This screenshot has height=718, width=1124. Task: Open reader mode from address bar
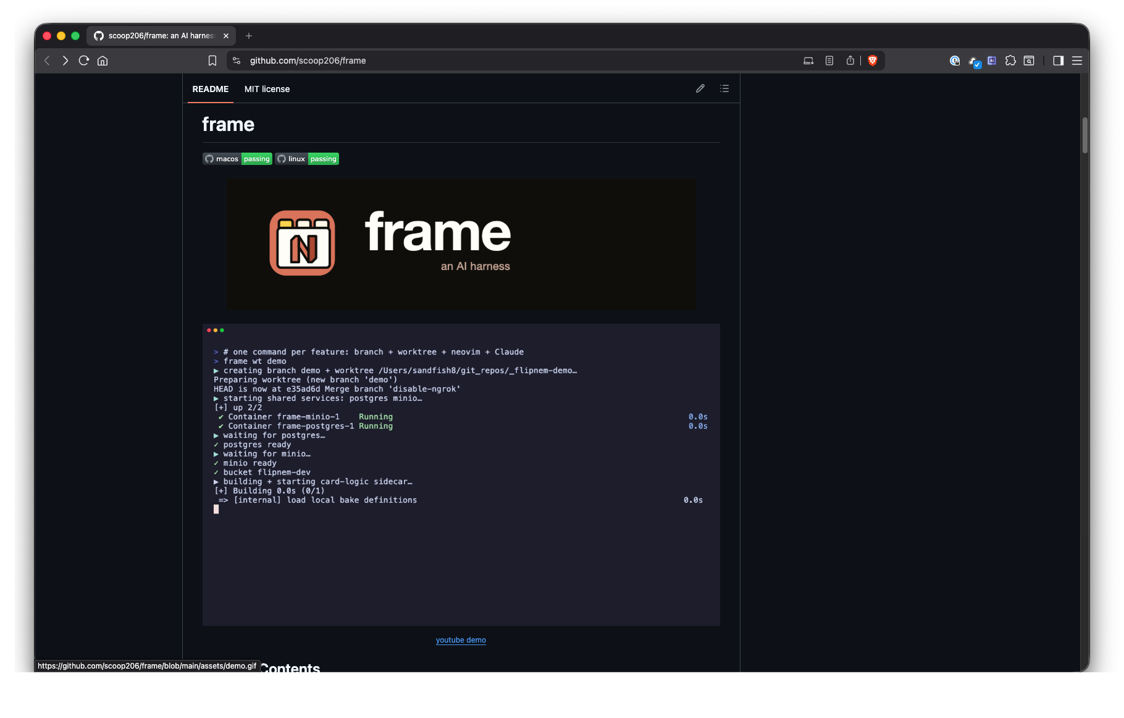click(x=829, y=61)
